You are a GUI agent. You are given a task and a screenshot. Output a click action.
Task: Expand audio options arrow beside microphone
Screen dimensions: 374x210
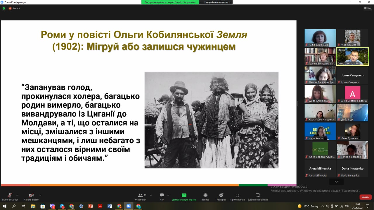pyautogui.click(x=17, y=195)
